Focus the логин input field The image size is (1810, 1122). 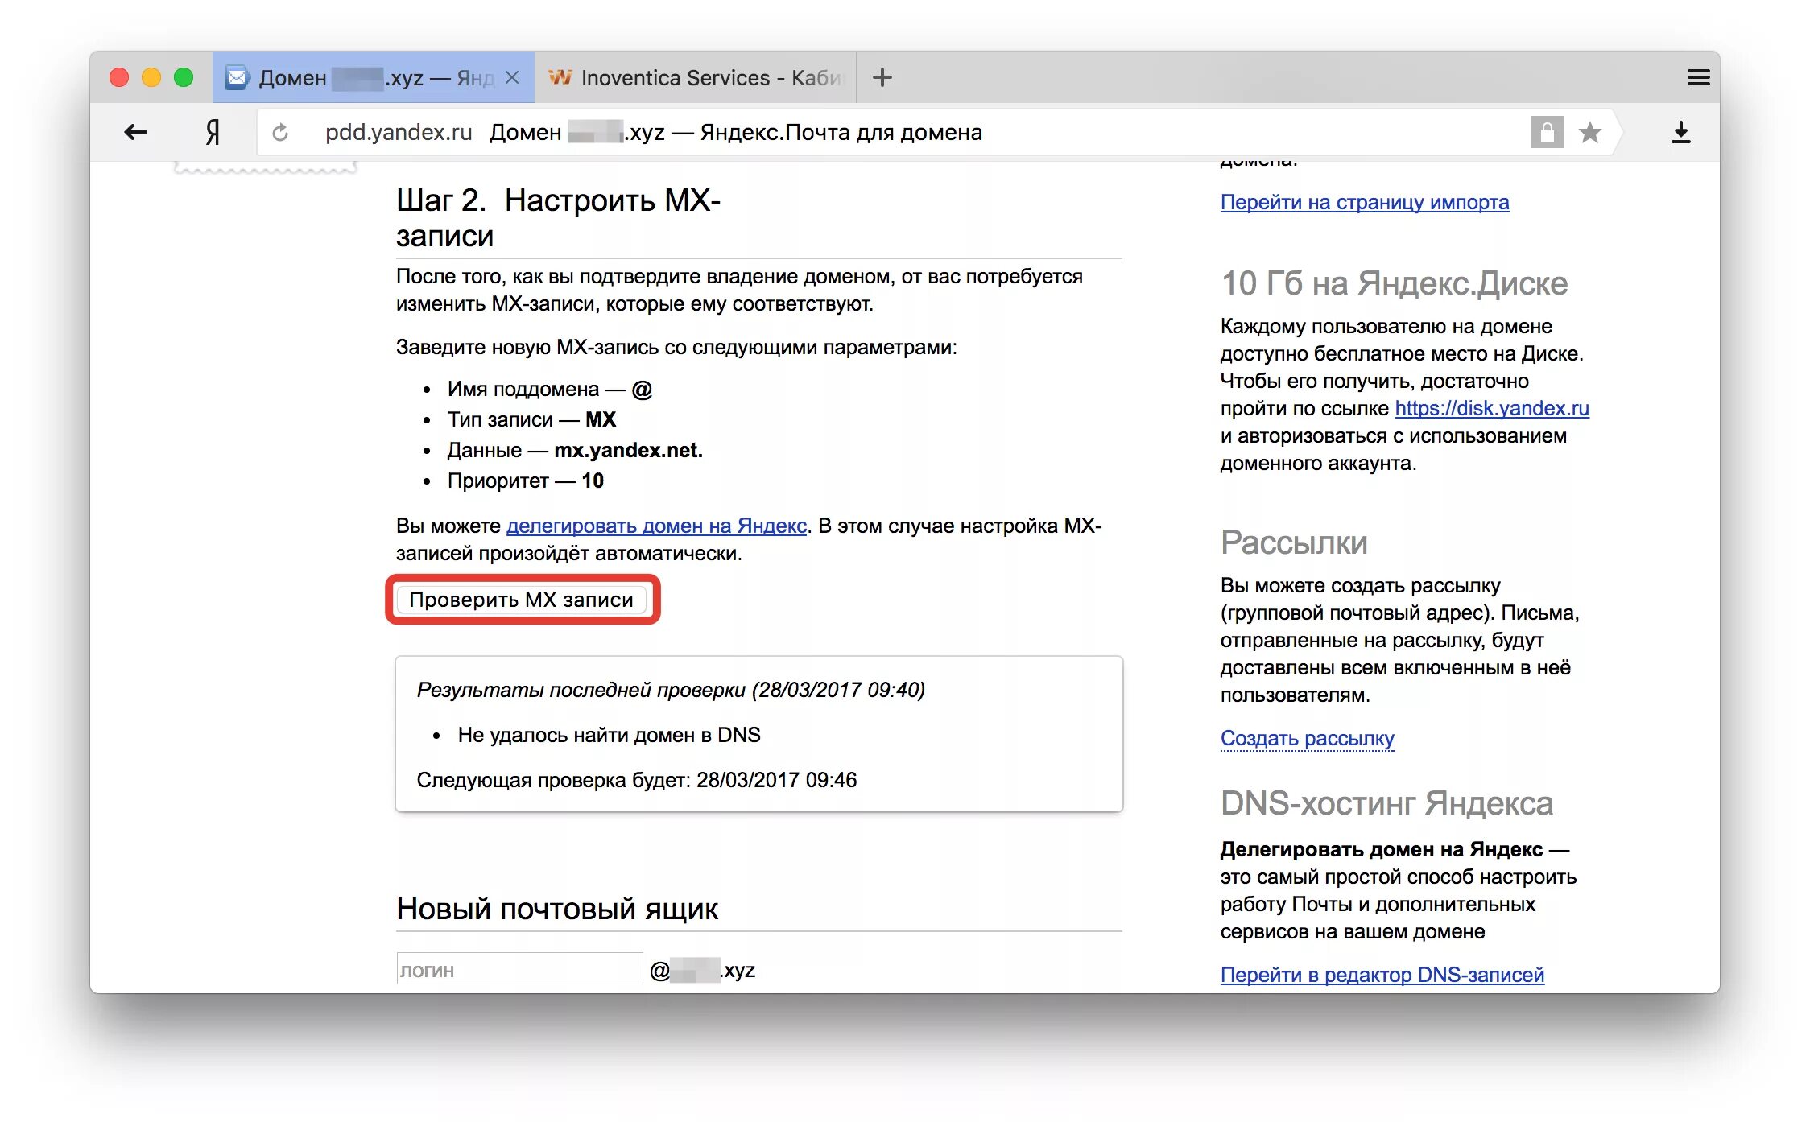519,969
